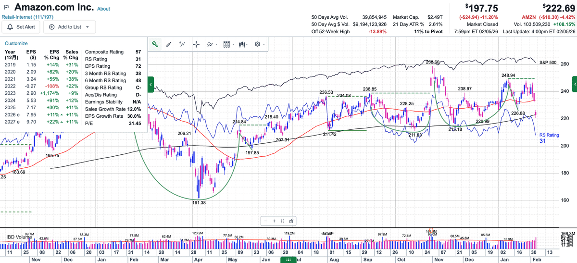577x263 pixels.
Task: Open the candlestick chart type menu
Action: coord(244,44)
